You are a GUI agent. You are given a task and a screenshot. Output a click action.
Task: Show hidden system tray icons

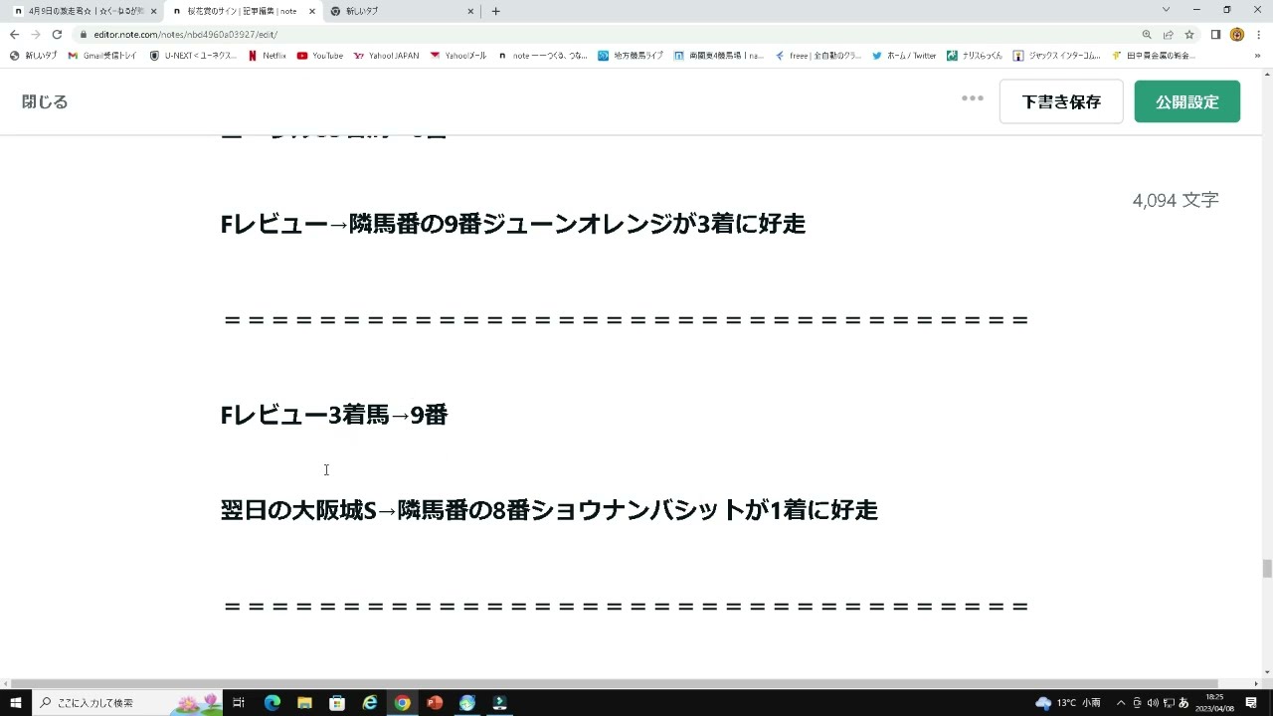pos(1121,703)
